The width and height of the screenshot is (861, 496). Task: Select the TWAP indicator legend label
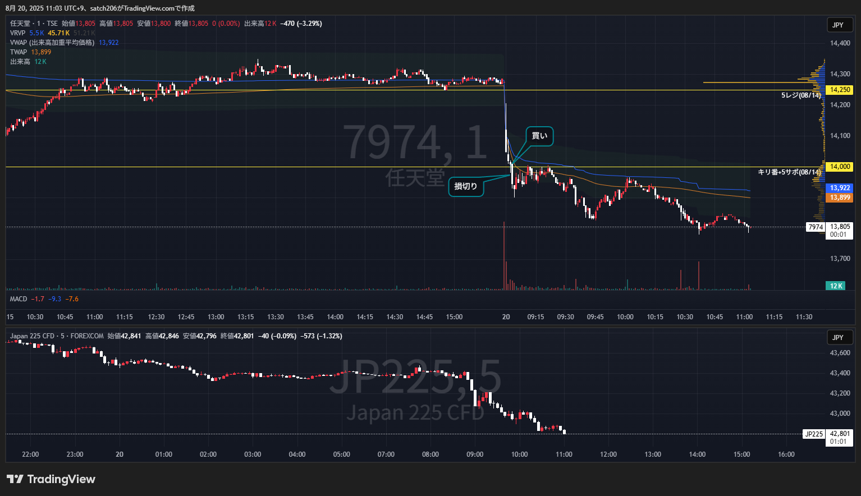click(19, 52)
